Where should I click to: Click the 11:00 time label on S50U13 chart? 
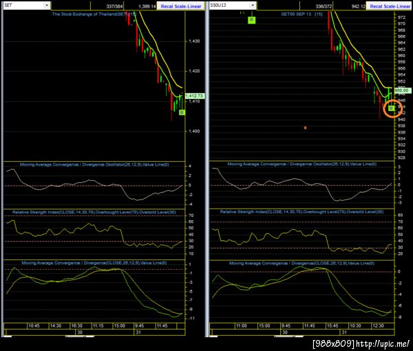click(242, 326)
